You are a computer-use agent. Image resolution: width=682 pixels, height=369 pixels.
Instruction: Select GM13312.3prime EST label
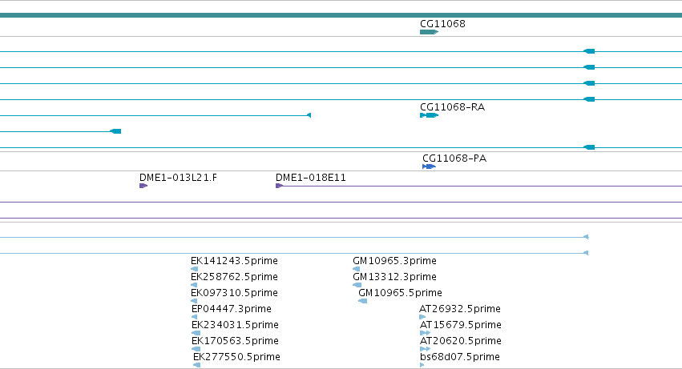(x=394, y=277)
